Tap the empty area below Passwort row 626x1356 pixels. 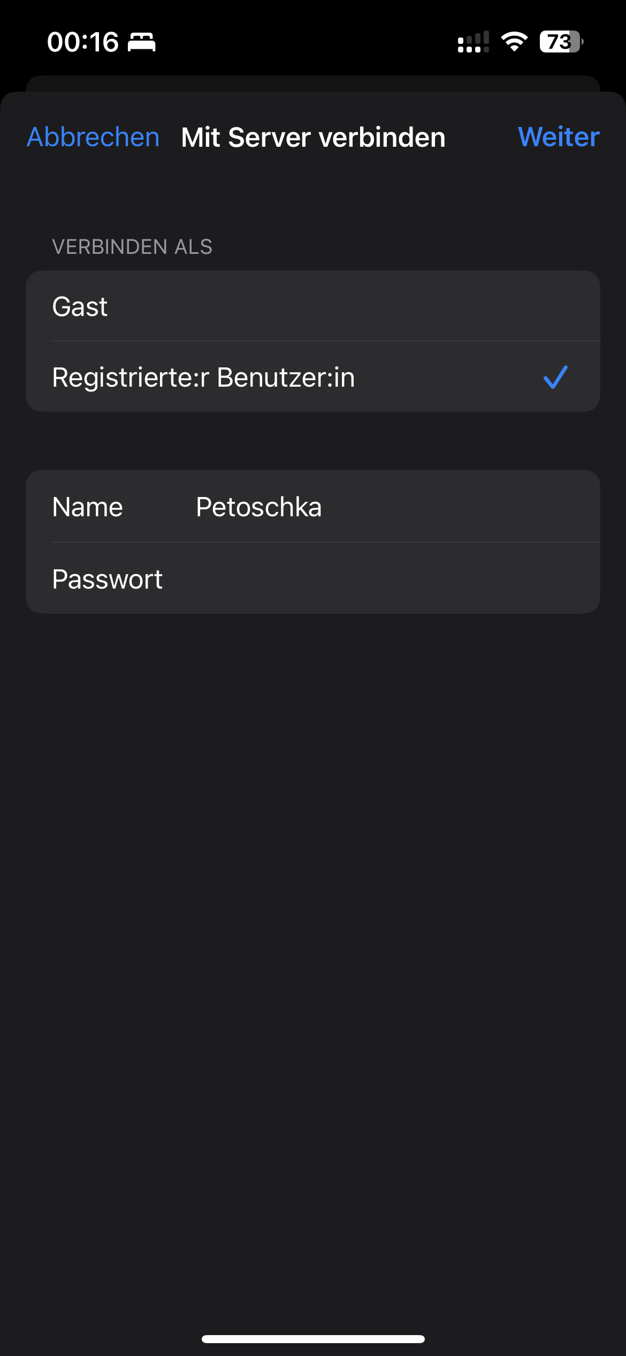(x=313, y=910)
